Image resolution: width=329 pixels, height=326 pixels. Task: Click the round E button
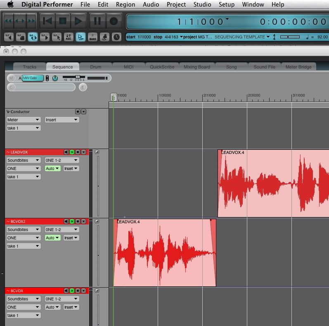(83, 87)
